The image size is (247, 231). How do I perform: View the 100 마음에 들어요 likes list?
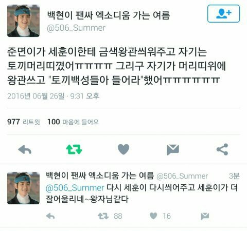pyautogui.click(x=73, y=122)
